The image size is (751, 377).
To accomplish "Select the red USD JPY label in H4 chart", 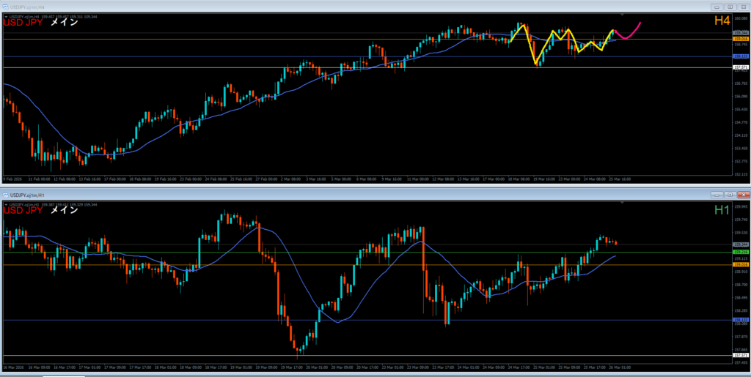I will (x=23, y=23).
